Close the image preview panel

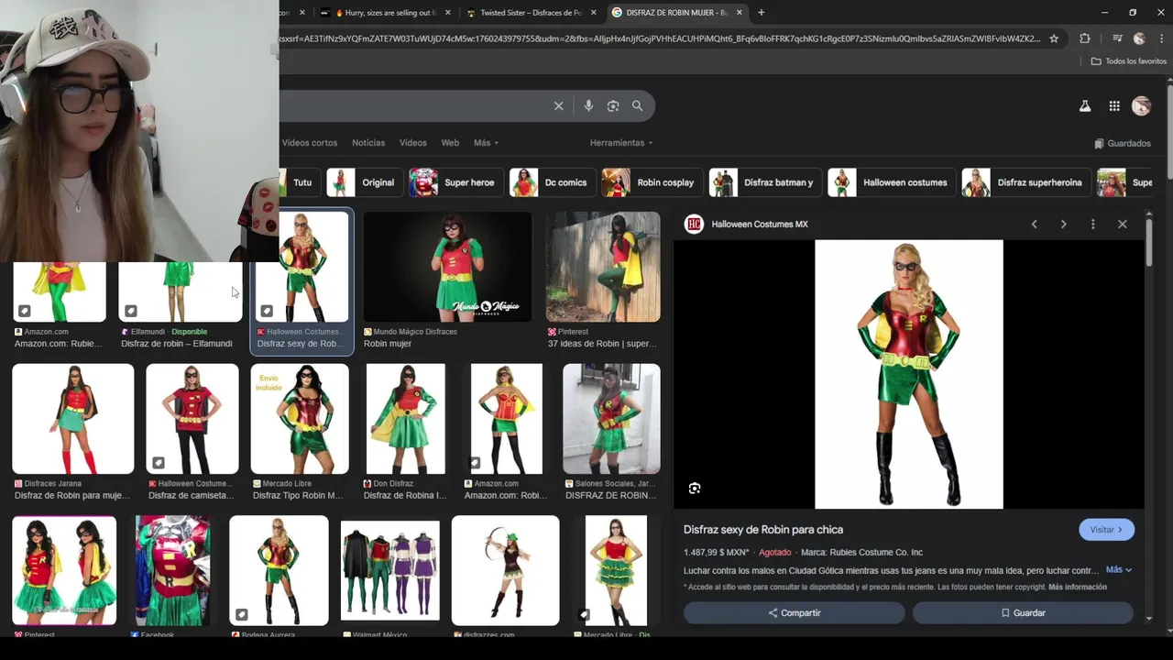[x=1122, y=225]
